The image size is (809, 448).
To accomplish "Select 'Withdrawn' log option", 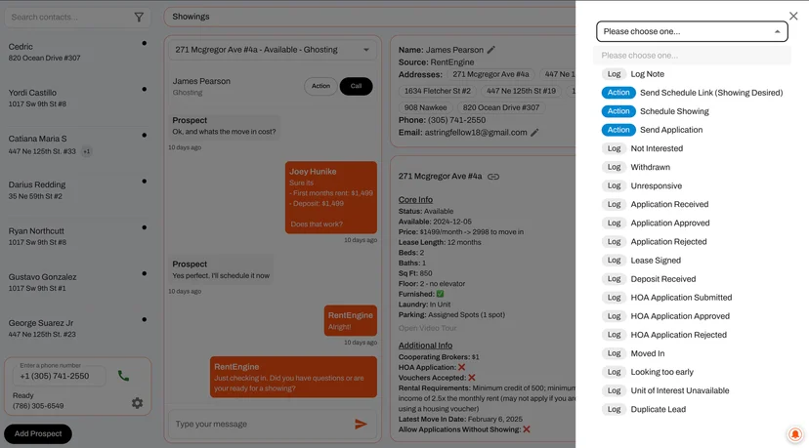I will click(692, 167).
